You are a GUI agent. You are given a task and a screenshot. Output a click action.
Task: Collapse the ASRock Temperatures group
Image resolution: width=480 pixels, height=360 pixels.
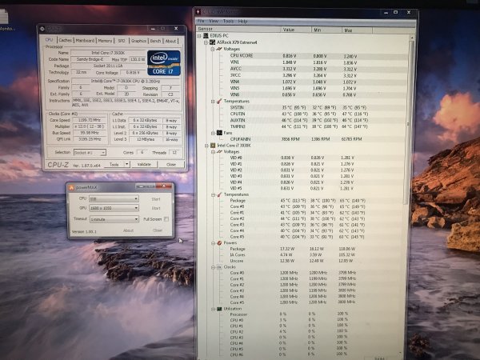point(213,102)
